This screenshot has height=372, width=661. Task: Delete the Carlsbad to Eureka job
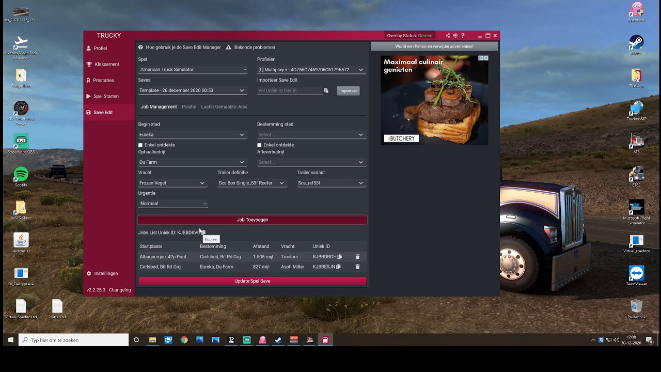pyautogui.click(x=357, y=267)
